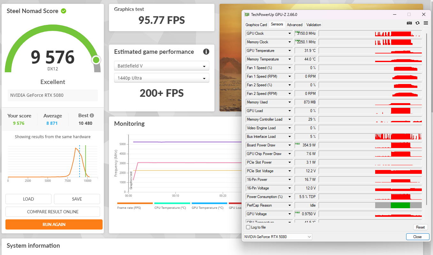Click the Estimated game performance info icon
This screenshot has height=255, width=433.
(x=206, y=52)
